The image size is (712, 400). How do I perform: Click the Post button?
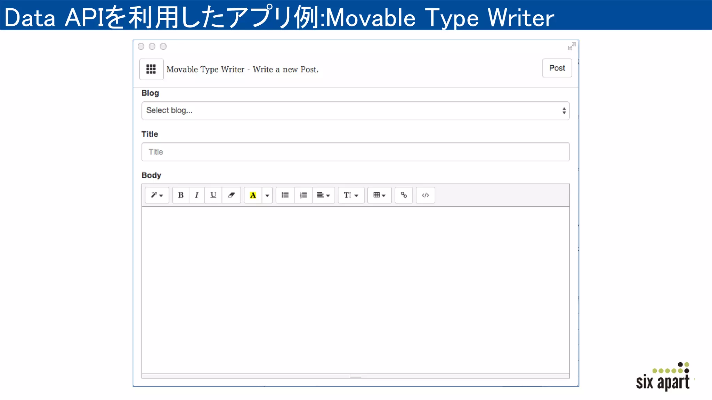coord(557,68)
